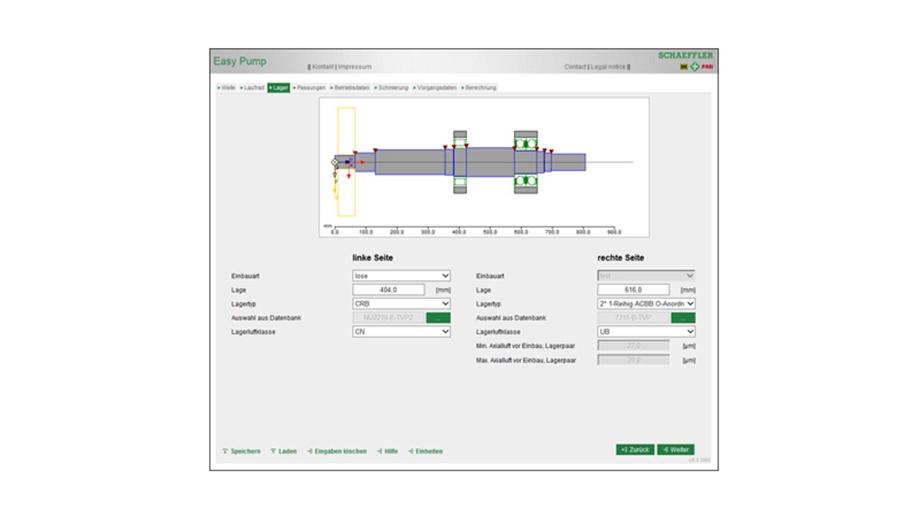Click the right angular contact bearing pair in diagram
The width and height of the screenshot is (920, 517).
[x=525, y=162]
